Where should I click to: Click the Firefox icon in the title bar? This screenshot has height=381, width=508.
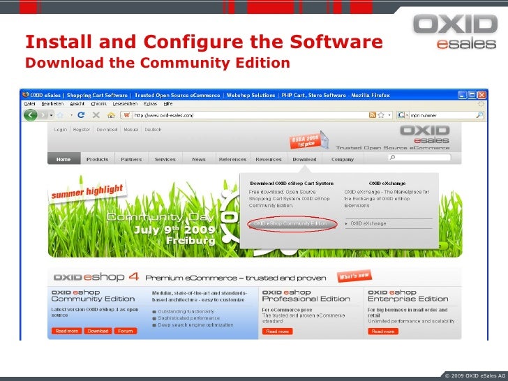pyautogui.click(x=26, y=95)
